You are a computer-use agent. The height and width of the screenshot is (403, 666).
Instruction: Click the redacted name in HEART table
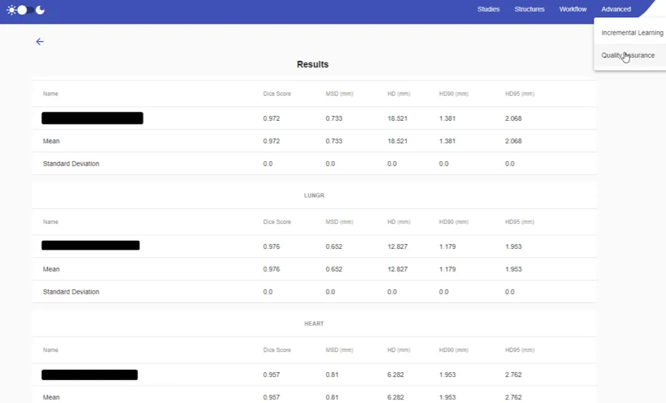pos(90,374)
